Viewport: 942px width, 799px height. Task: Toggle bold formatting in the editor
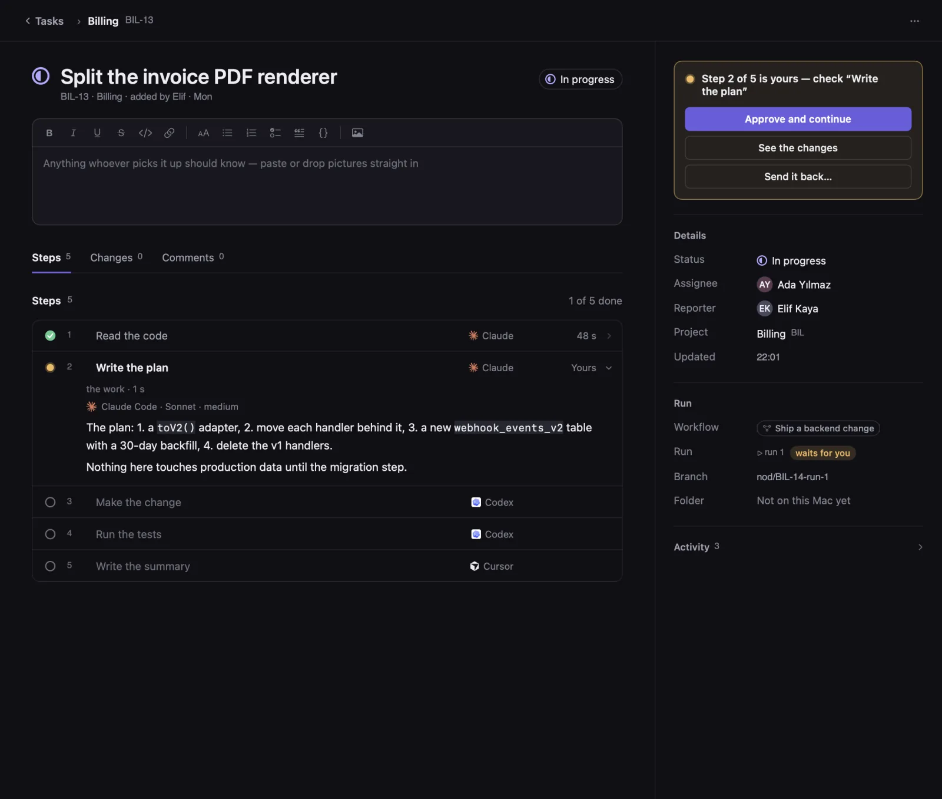[x=49, y=133]
